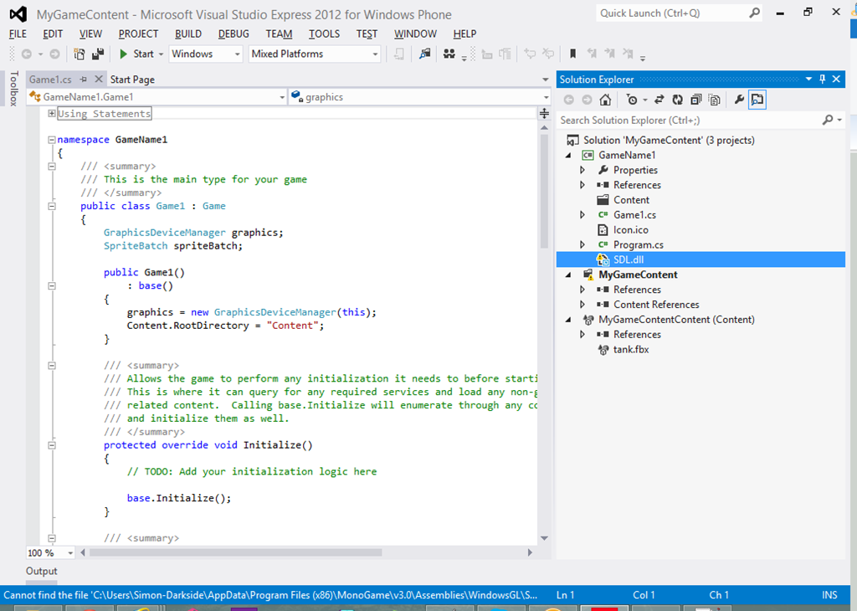Click the editor split window handle
Image resolution: width=857 pixels, height=611 pixels.
[x=544, y=114]
